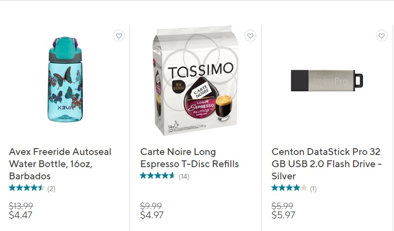Open Avex Freeride Autoseal Water Bottle title link
Image resolution: width=394 pixels, height=231 pixels.
click(60, 164)
